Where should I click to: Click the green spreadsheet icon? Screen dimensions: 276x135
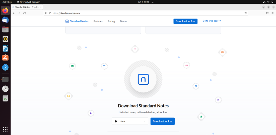click(72, 66)
